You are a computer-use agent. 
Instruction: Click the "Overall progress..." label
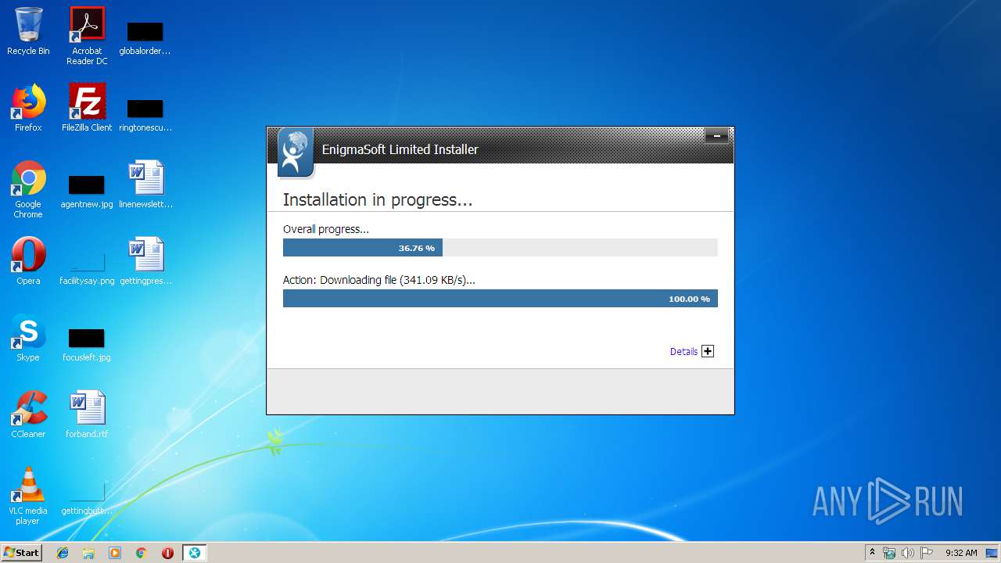325,229
